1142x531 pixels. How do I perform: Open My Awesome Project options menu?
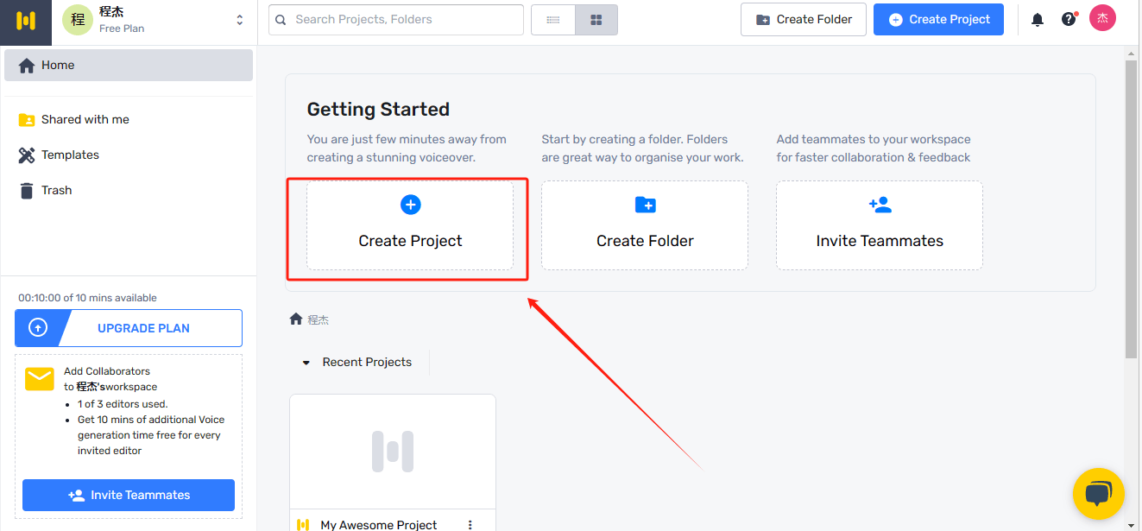[470, 524]
